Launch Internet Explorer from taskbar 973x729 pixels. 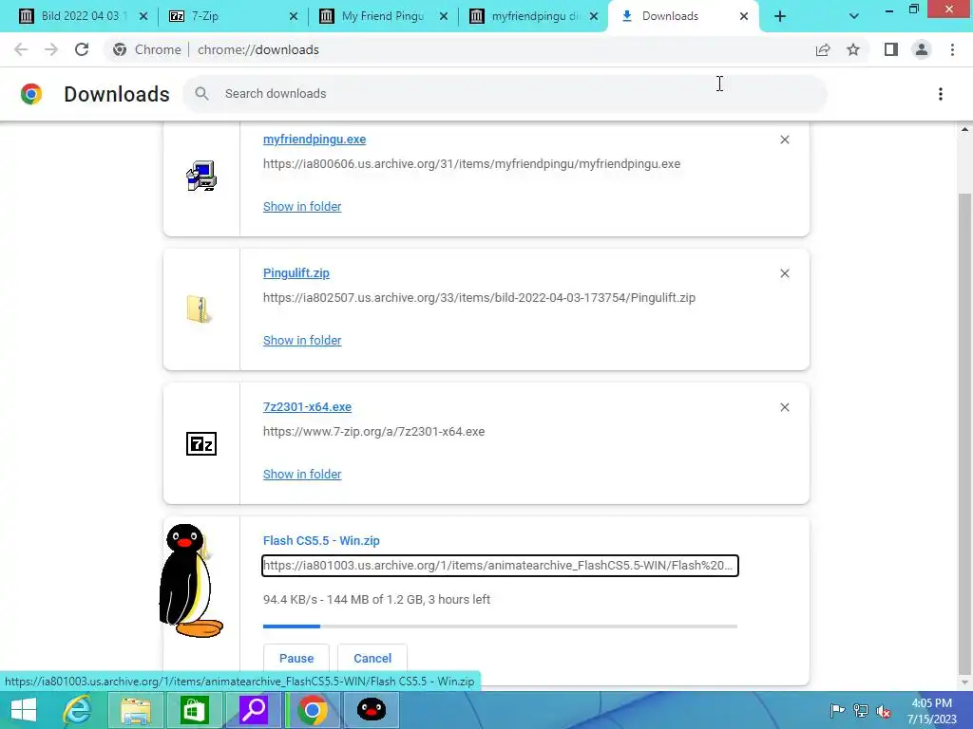(x=77, y=710)
